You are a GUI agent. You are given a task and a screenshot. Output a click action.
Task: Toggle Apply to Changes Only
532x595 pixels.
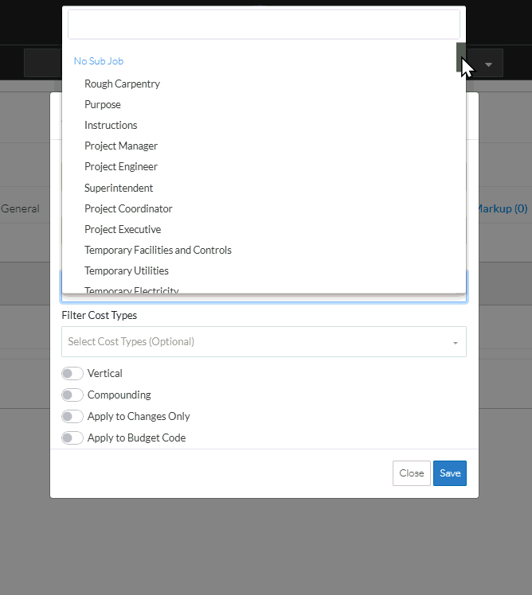pos(72,417)
